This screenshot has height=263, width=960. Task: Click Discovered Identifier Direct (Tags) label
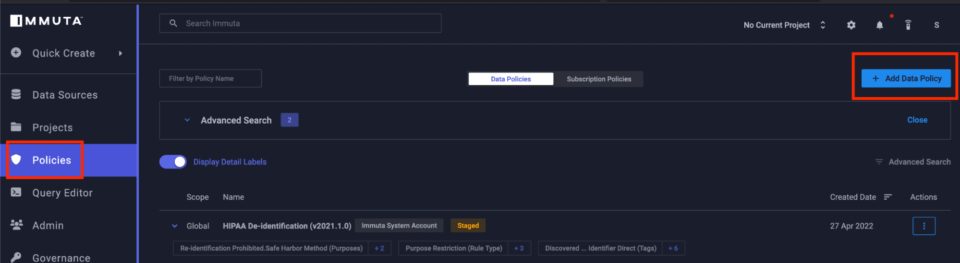pyautogui.click(x=600, y=248)
